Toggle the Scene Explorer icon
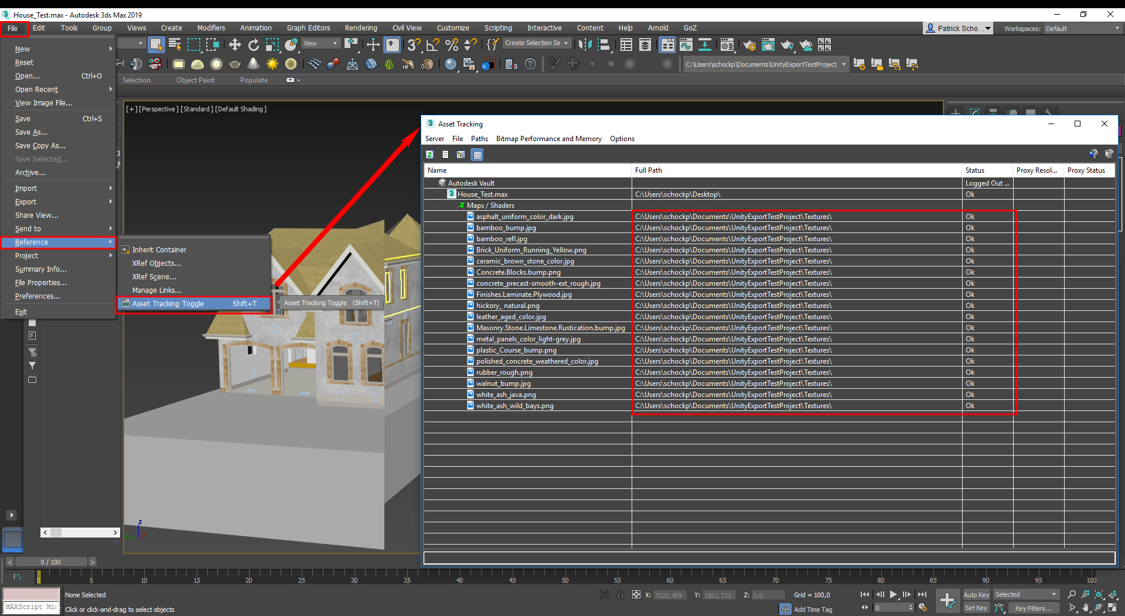Viewport: 1125px width, 616px height. click(x=626, y=45)
